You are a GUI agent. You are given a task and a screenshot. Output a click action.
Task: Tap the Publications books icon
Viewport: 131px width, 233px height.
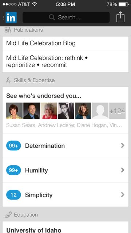[8, 30]
